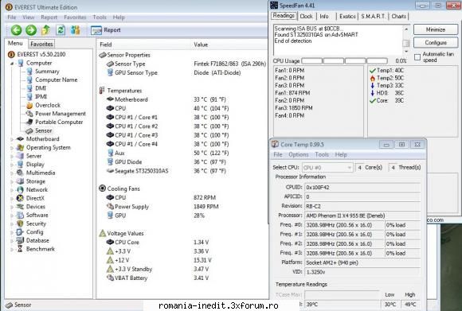
Task: Click the Temp1 green check in SpeedFan
Action: point(373,70)
